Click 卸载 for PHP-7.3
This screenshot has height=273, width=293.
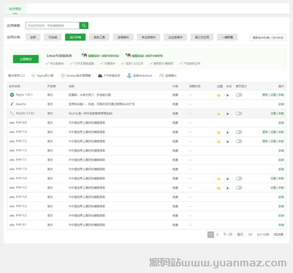tap(281, 141)
